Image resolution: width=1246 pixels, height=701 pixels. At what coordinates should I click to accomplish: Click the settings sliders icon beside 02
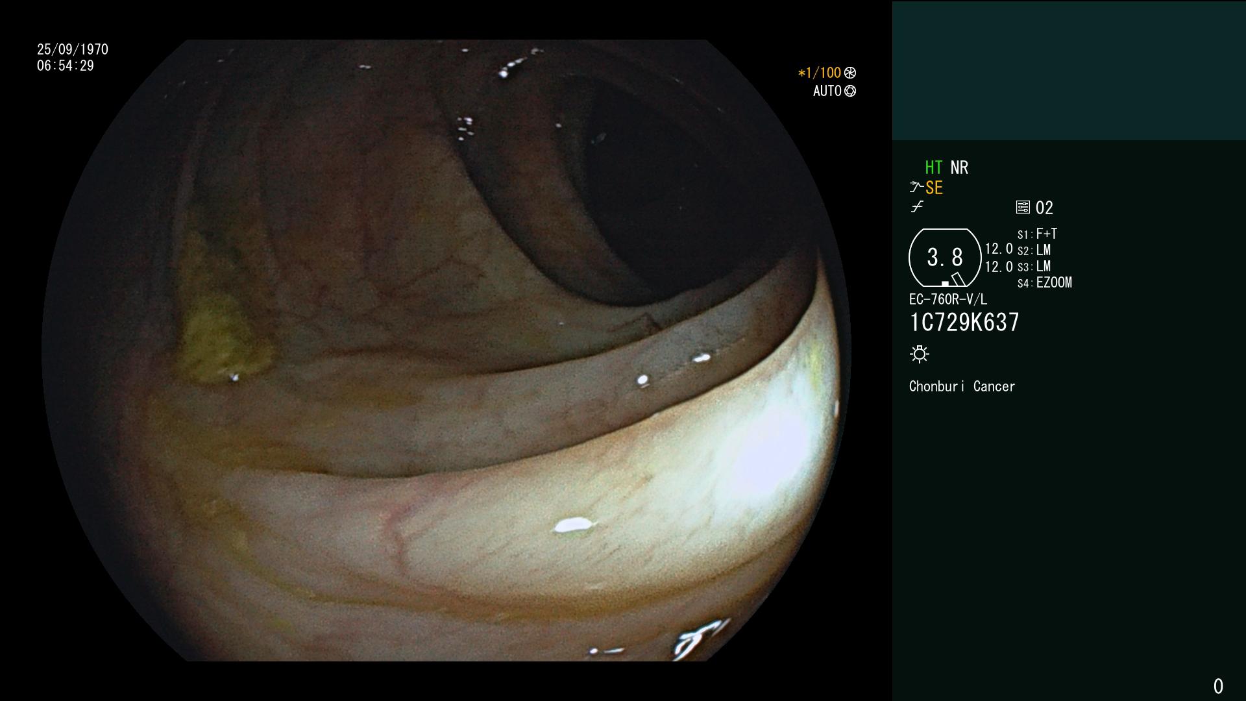click(x=1023, y=208)
